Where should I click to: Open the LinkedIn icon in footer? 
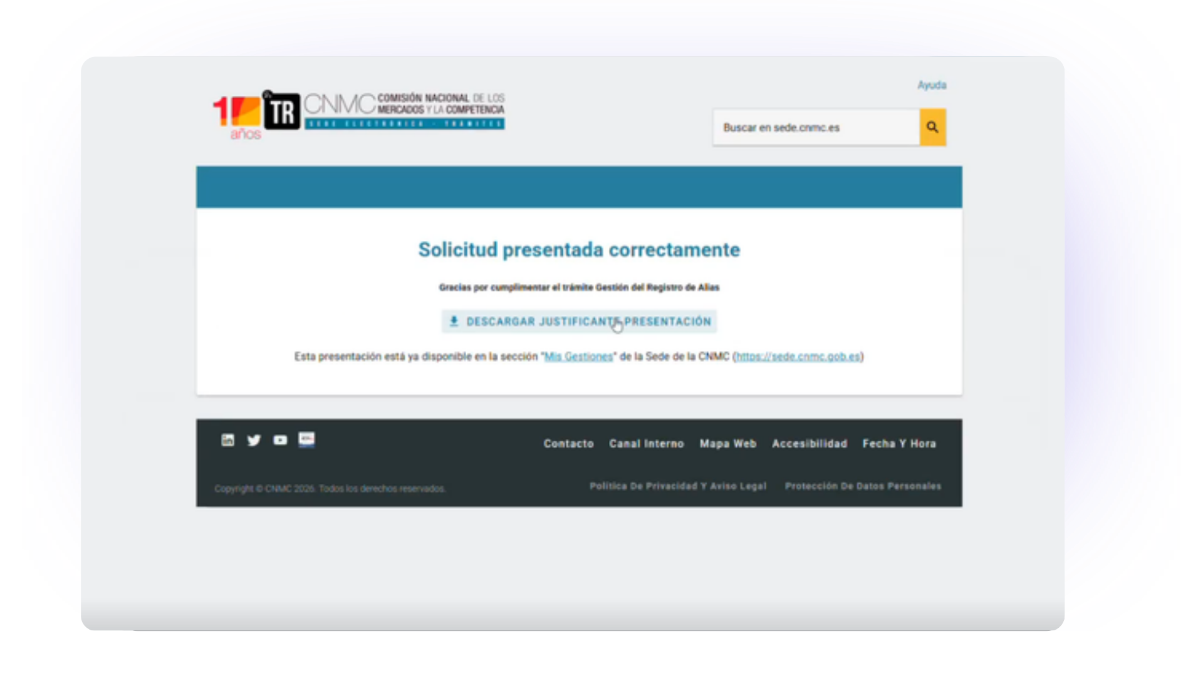tap(227, 440)
